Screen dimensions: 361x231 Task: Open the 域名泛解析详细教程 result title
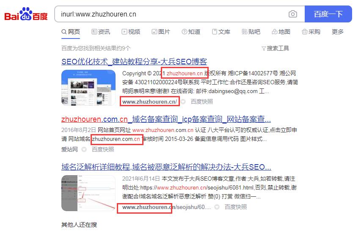pos(166,167)
